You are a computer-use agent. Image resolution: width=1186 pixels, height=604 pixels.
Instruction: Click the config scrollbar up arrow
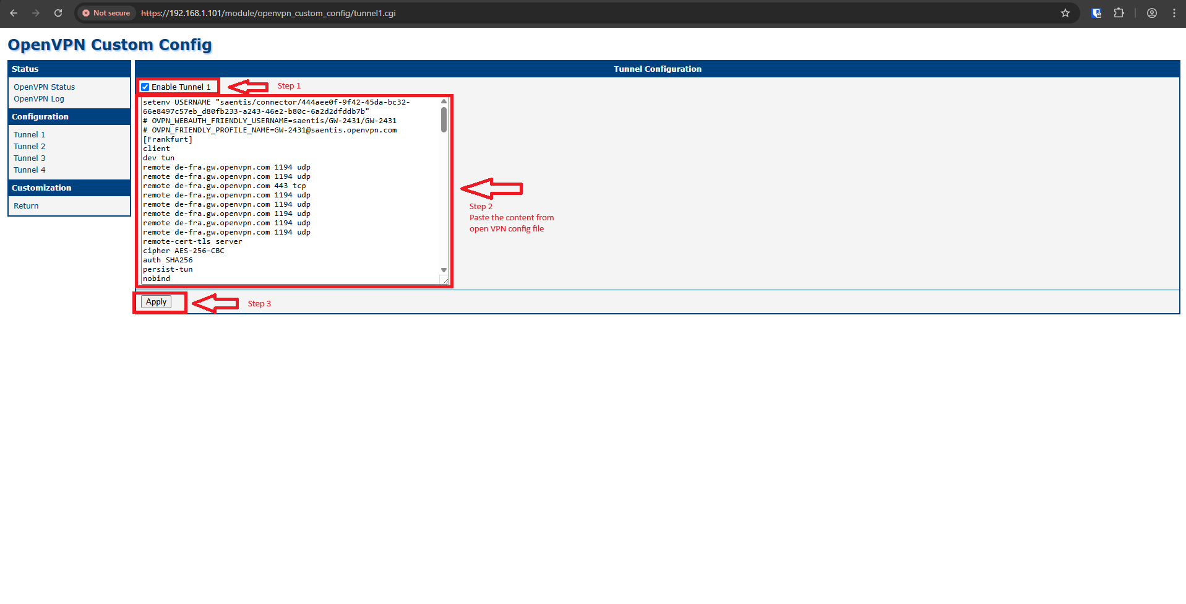point(444,101)
